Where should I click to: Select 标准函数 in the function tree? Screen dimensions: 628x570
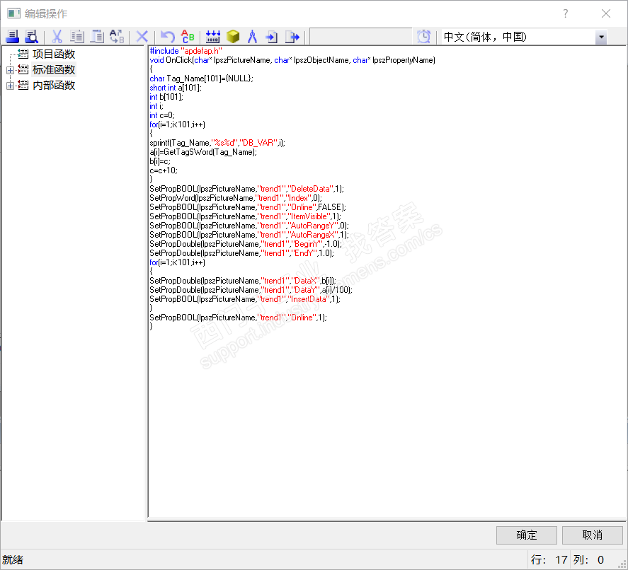click(x=54, y=69)
